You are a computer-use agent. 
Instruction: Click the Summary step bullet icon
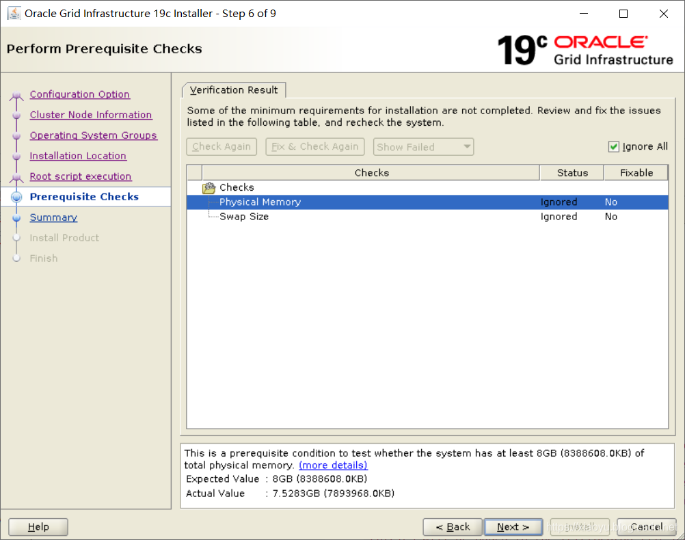[16, 217]
